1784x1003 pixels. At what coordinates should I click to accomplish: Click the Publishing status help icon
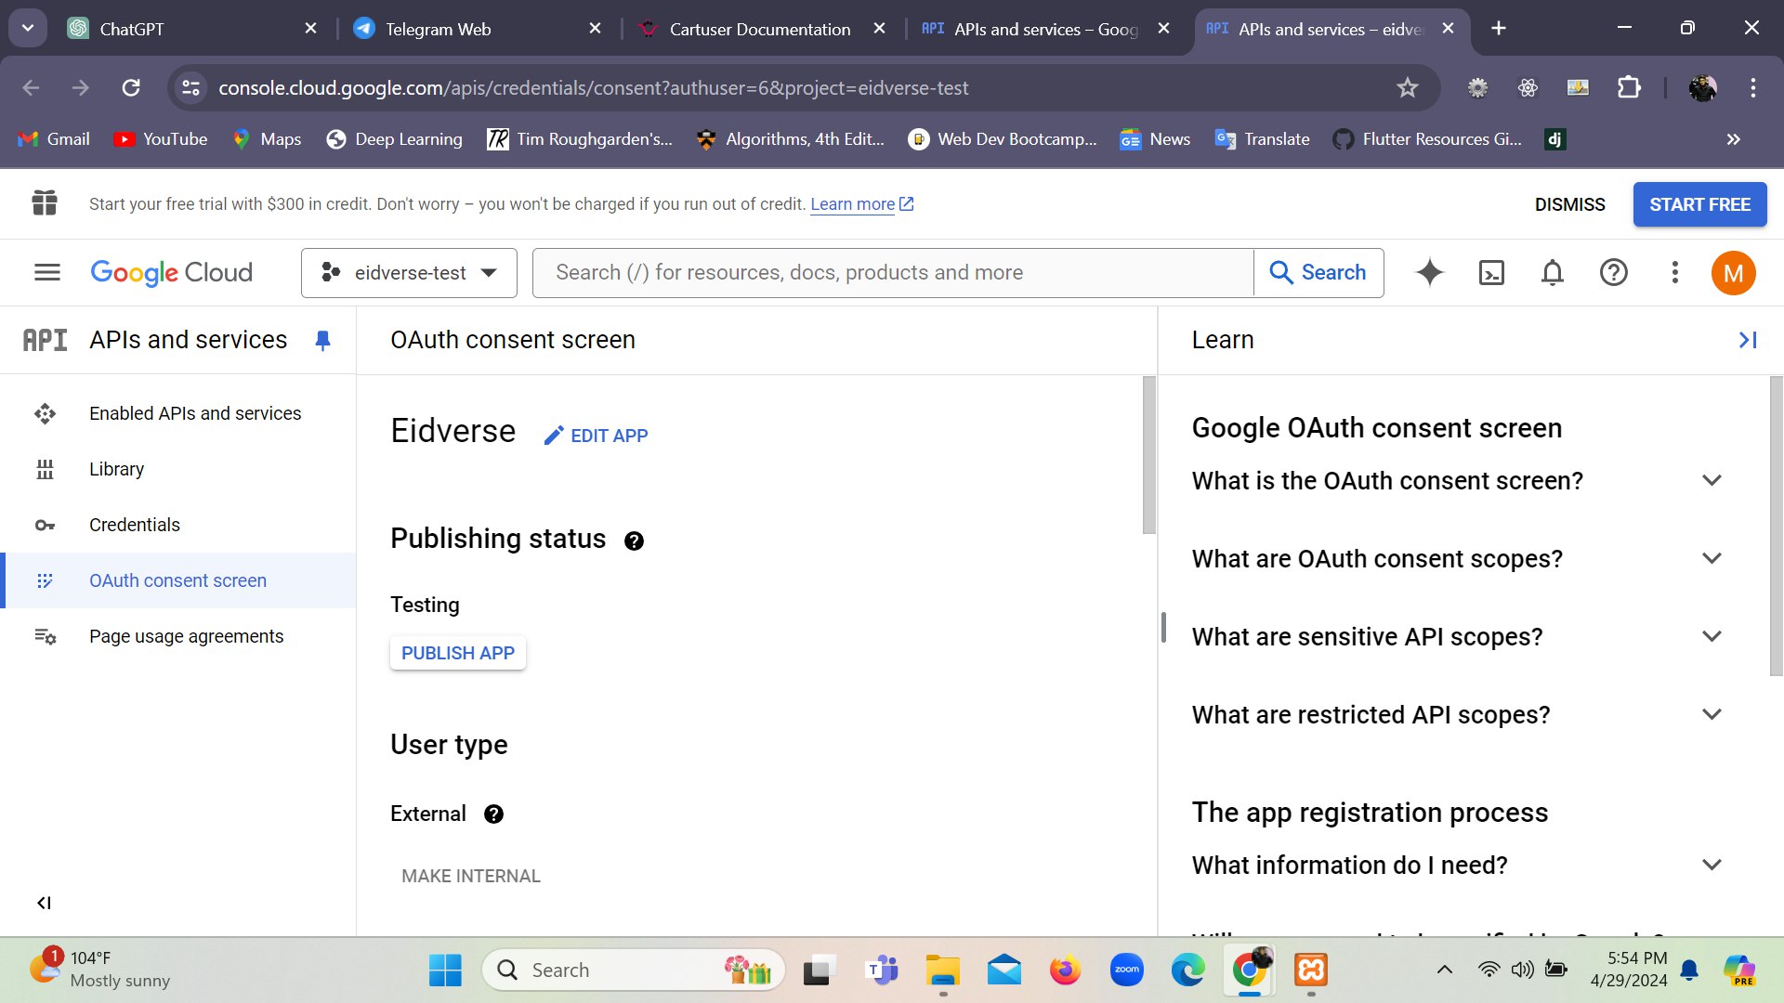coord(634,541)
